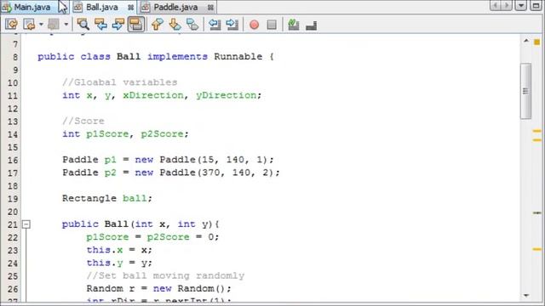
Task: Click 'Paddle(15, 140, 1)' constructor call
Action: pyautogui.click(x=214, y=160)
